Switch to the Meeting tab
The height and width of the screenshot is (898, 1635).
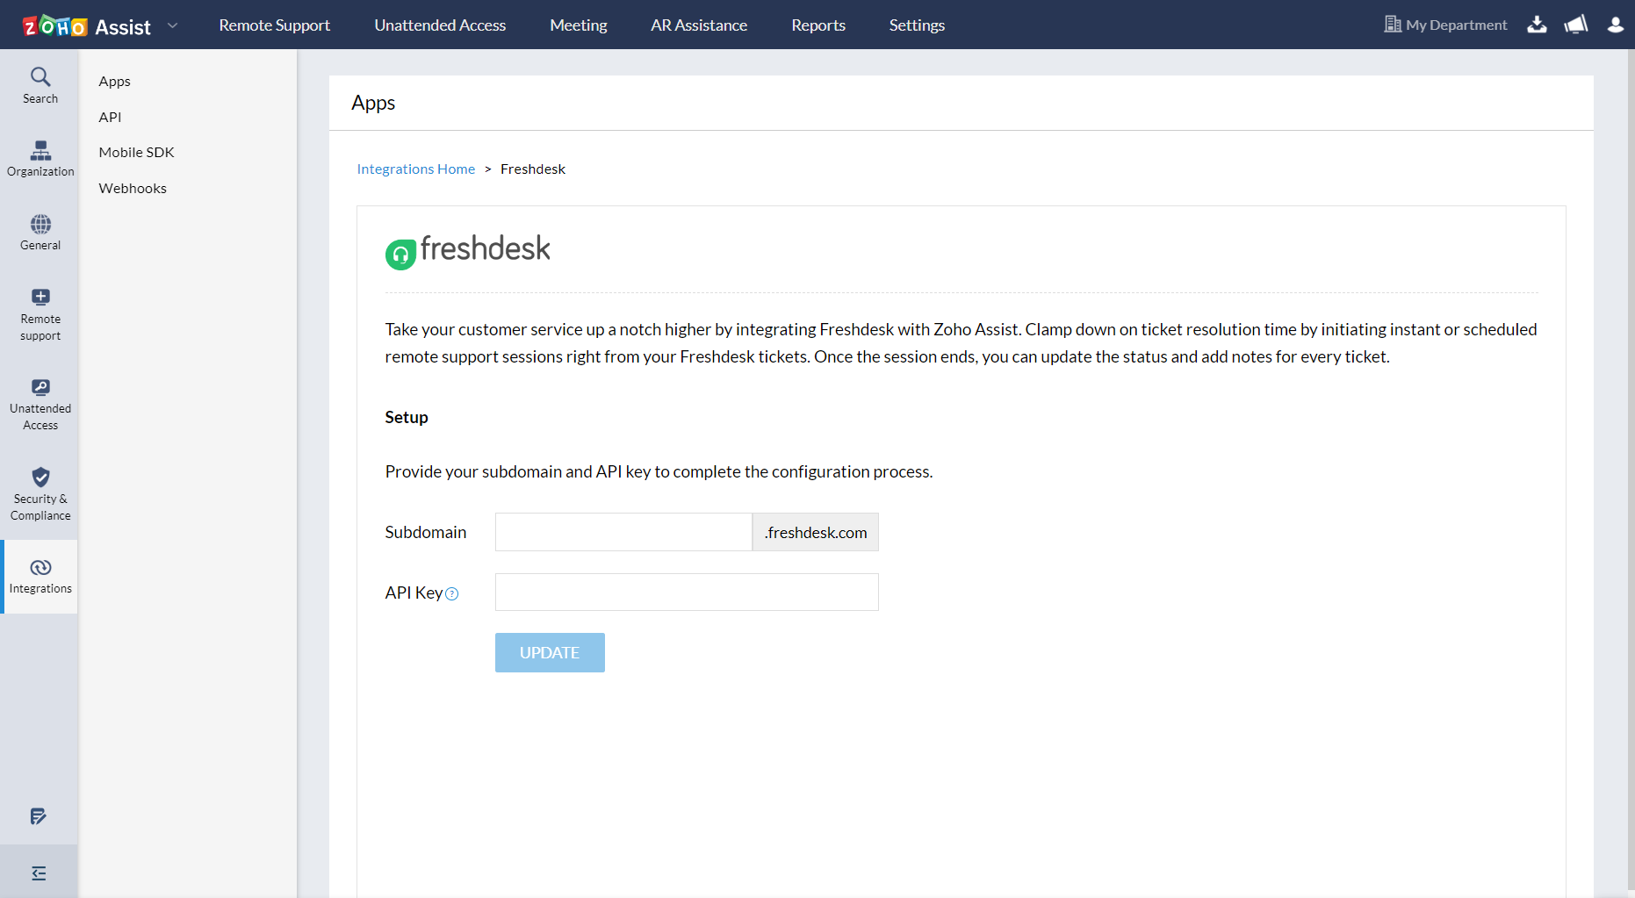579,25
